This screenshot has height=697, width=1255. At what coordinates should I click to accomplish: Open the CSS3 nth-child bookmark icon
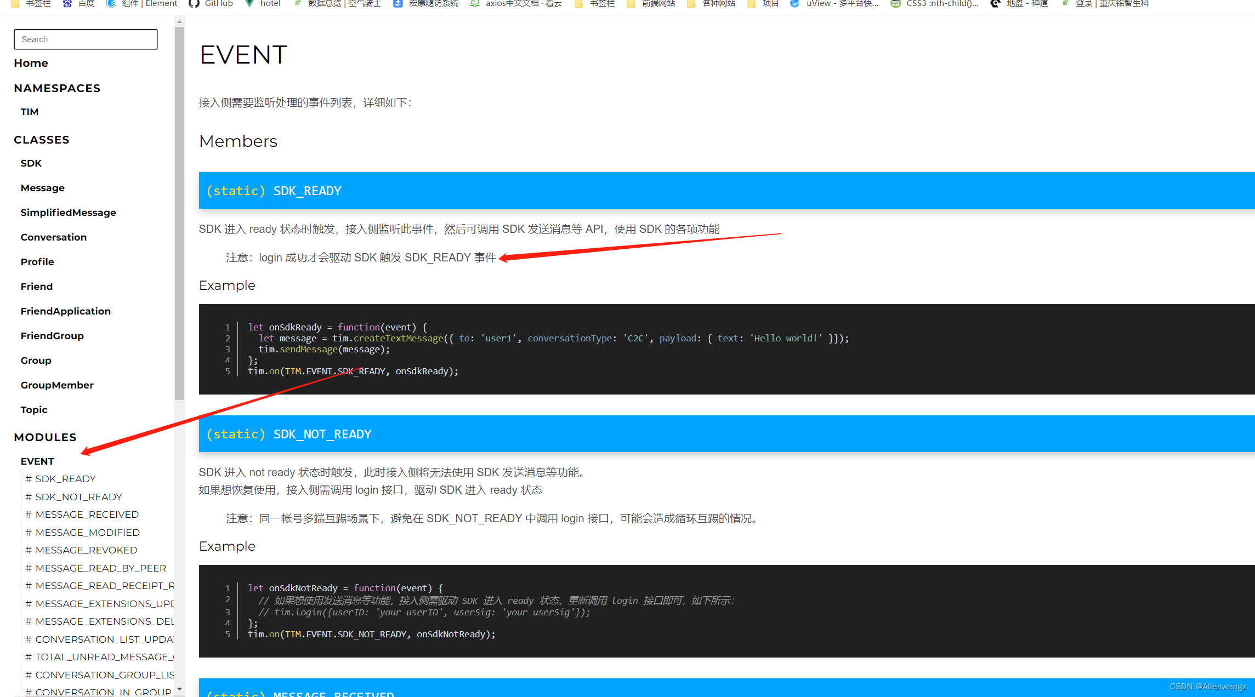click(x=895, y=3)
